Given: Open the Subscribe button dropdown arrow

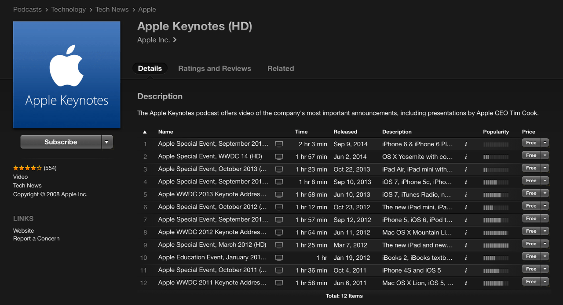Looking at the screenshot, I should [x=107, y=142].
